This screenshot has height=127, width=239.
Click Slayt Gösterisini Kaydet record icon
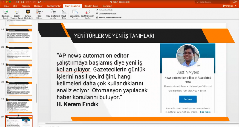click(x=88, y=12)
